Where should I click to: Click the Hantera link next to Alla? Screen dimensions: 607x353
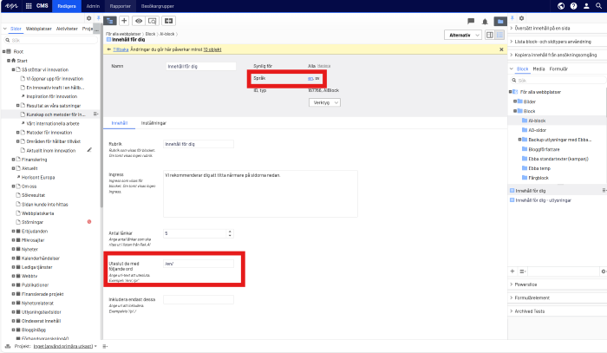coord(323,66)
